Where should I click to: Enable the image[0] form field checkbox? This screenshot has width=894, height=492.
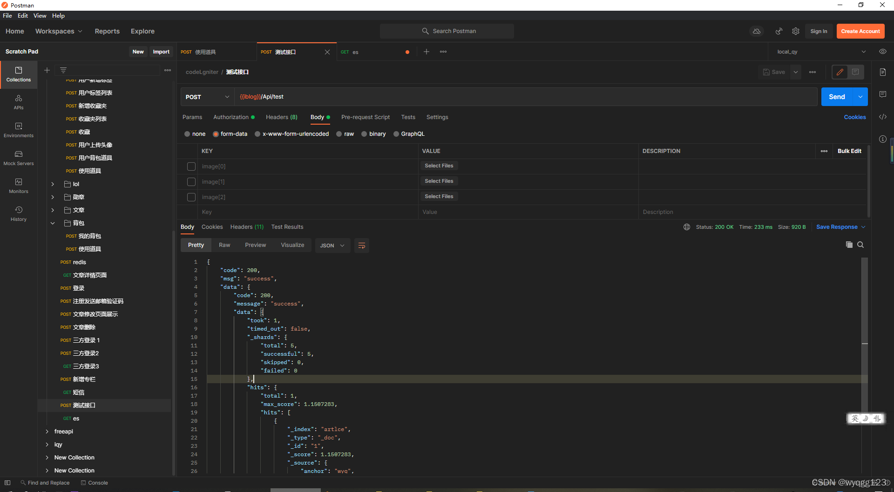[191, 166]
